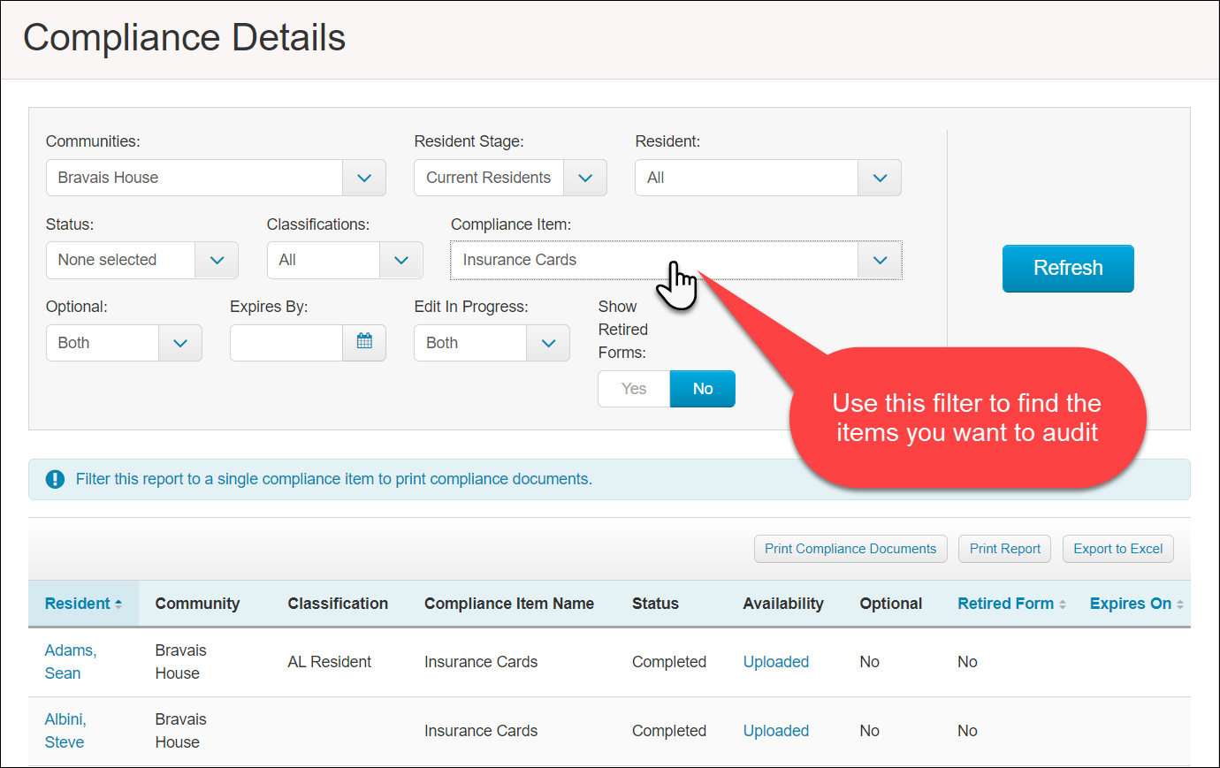1220x768 pixels.
Task: Set Show Retired Forms to Yes
Action: click(634, 389)
